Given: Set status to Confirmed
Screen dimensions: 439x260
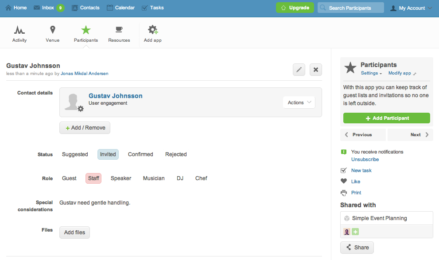Looking at the screenshot, I should click(140, 154).
